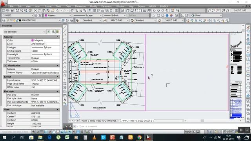Switch to WWL 1+980 TO 2+000 SHEET-2 tab
Image resolution: width=251 pixels, height=141 pixels.
(137, 121)
